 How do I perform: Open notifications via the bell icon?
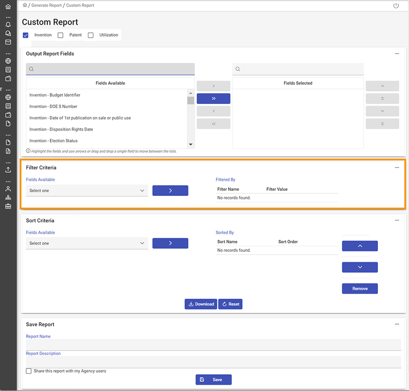pyautogui.click(x=8, y=24)
